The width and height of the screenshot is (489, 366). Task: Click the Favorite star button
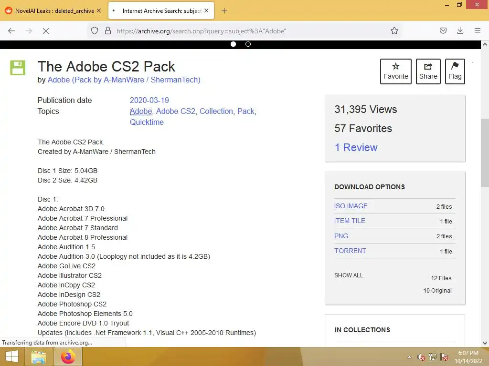395,71
